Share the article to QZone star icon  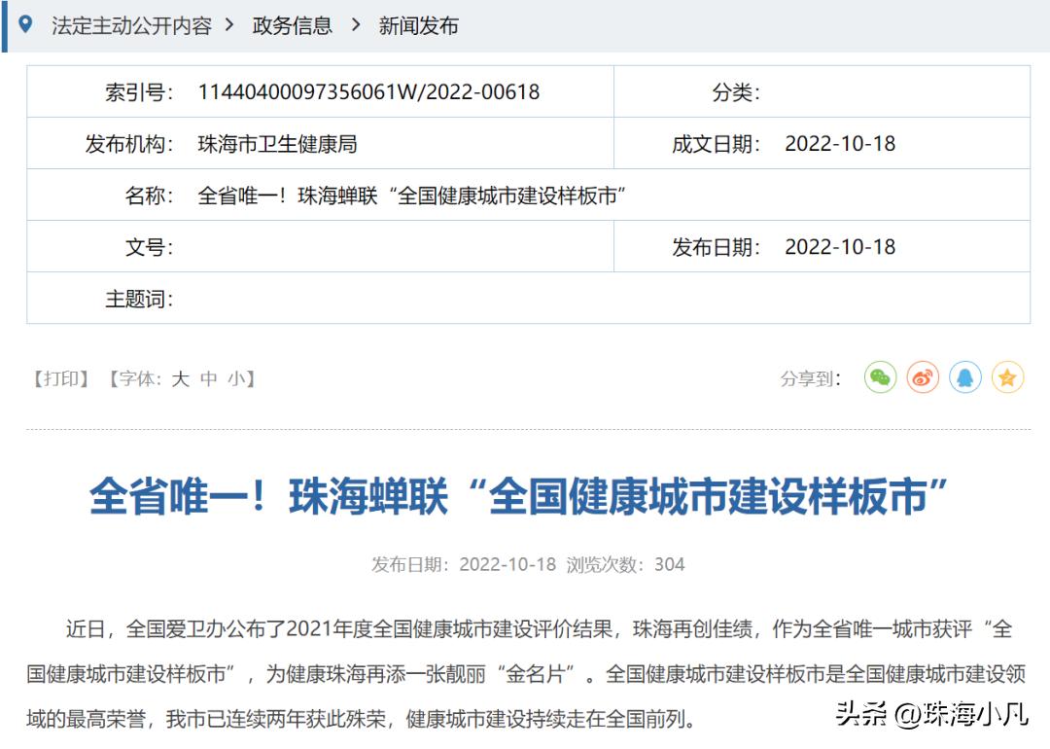pos(1007,377)
